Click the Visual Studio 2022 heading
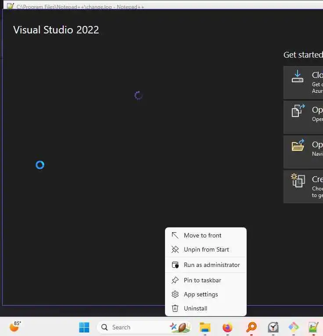 pyautogui.click(x=56, y=30)
